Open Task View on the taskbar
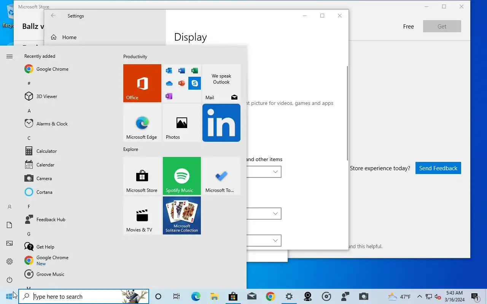Viewport: 487px width, 304px height. tap(177, 296)
